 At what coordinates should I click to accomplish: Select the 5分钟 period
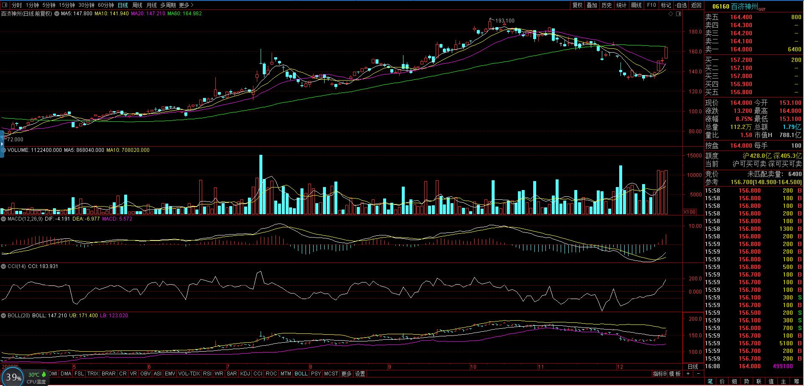pos(49,5)
